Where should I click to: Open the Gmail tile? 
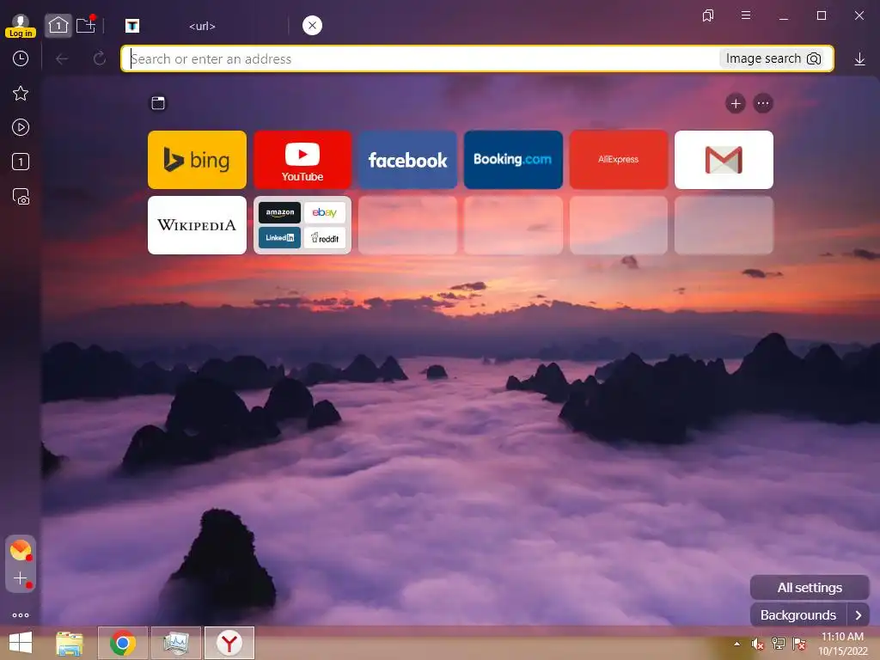coord(724,160)
